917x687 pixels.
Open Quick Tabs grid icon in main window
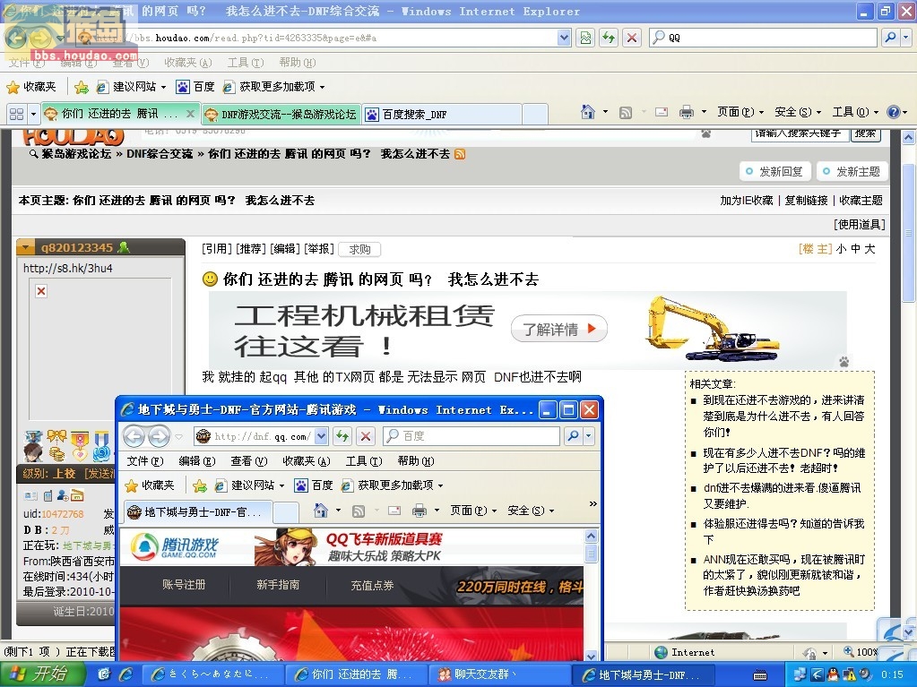[16, 114]
